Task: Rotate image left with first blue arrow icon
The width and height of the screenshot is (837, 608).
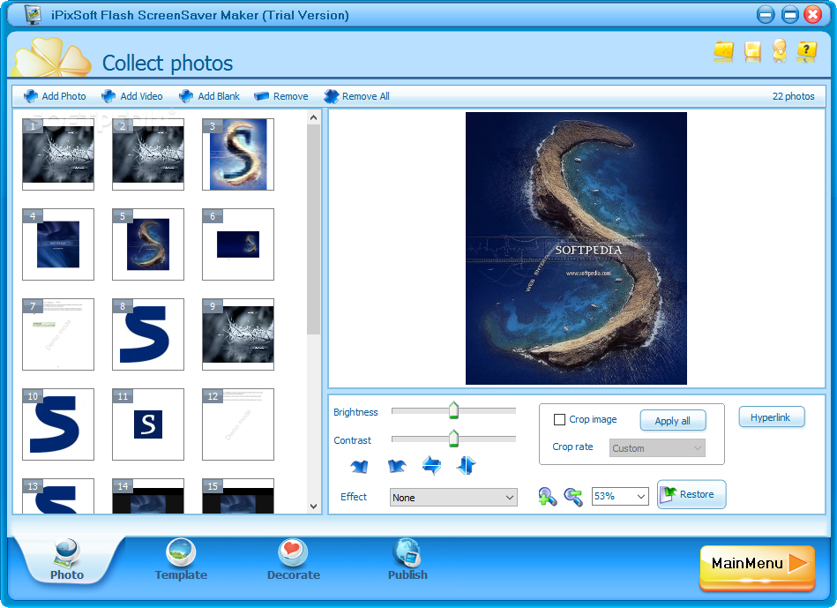Action: click(x=359, y=466)
